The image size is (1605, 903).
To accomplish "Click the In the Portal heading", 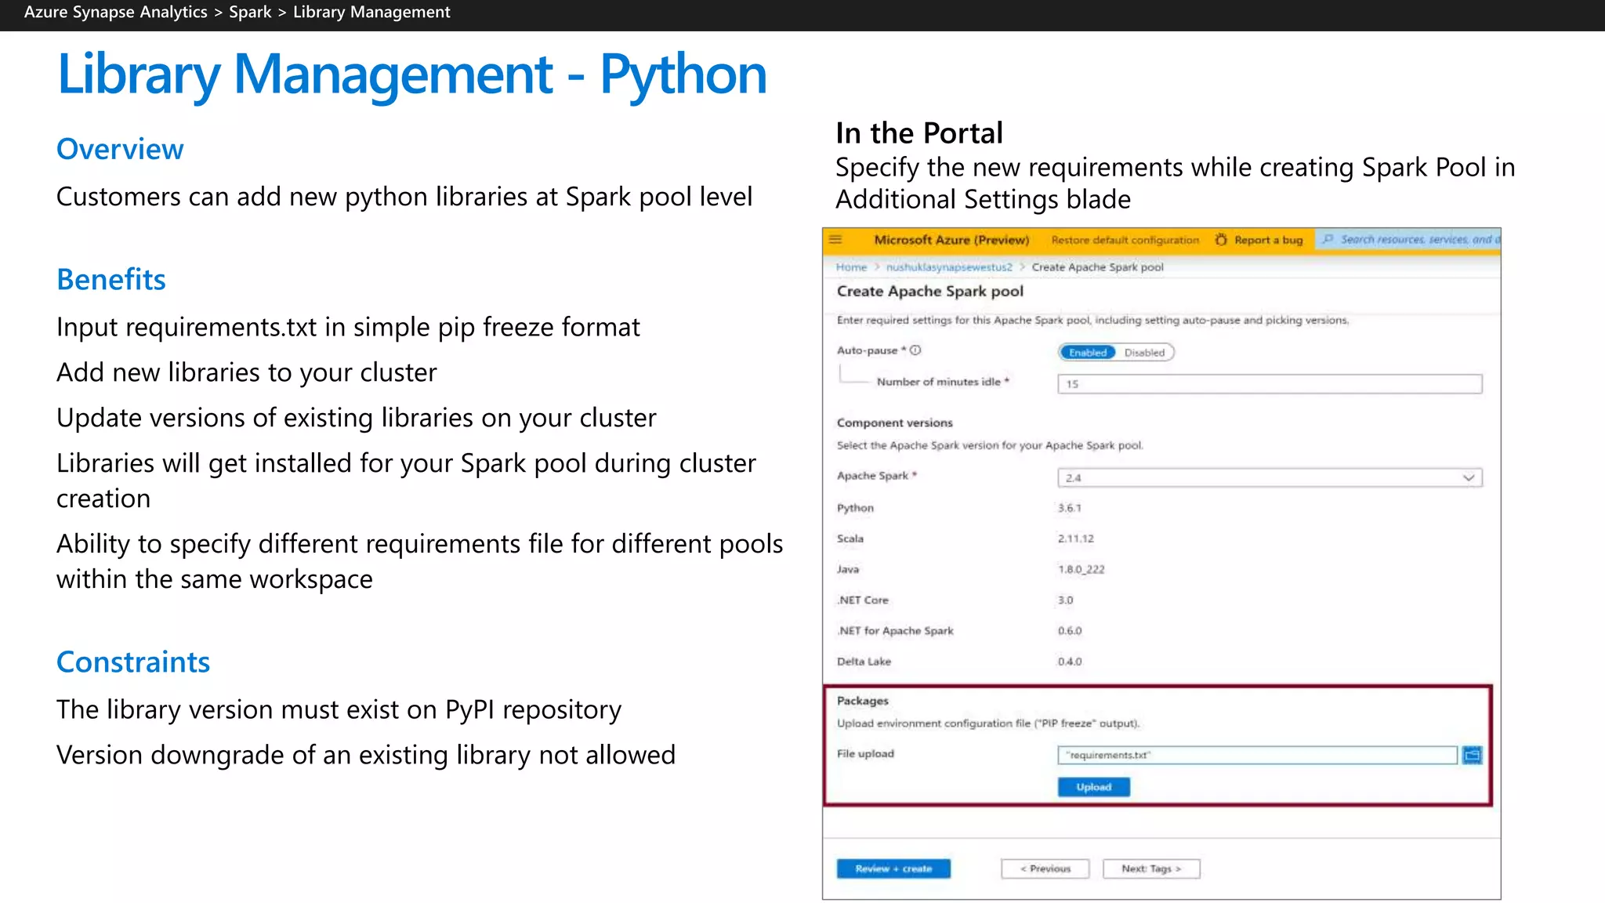I will [x=919, y=133].
